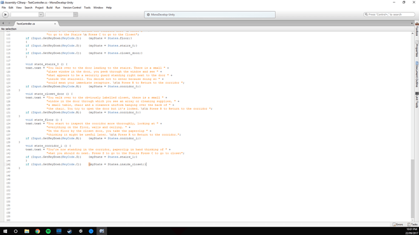Screen dimensions: 419x235
Task: Click "void state_floor ()" on line 133
Action: [43, 120]
